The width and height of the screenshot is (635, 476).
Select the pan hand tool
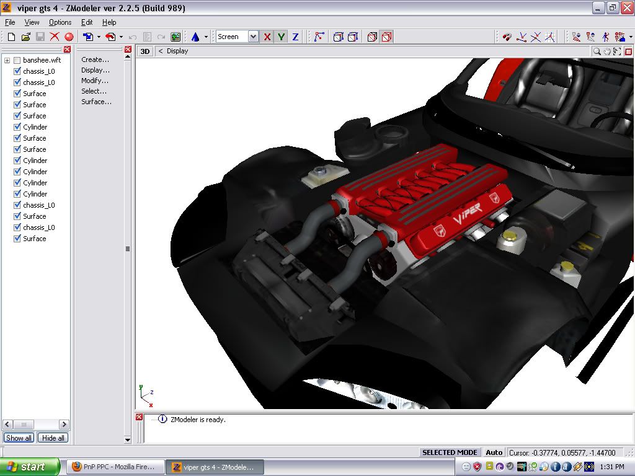click(x=607, y=51)
